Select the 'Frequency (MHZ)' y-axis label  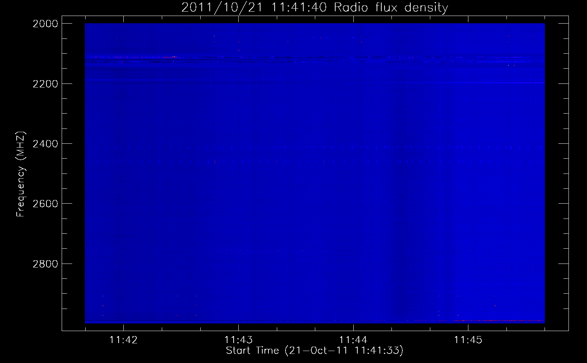(21, 174)
